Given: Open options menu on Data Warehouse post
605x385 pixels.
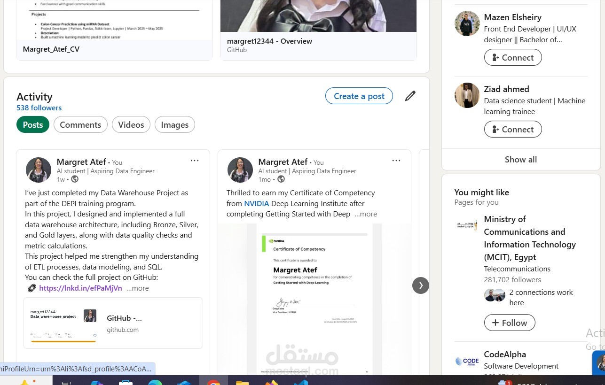Looking at the screenshot, I should pos(195,161).
